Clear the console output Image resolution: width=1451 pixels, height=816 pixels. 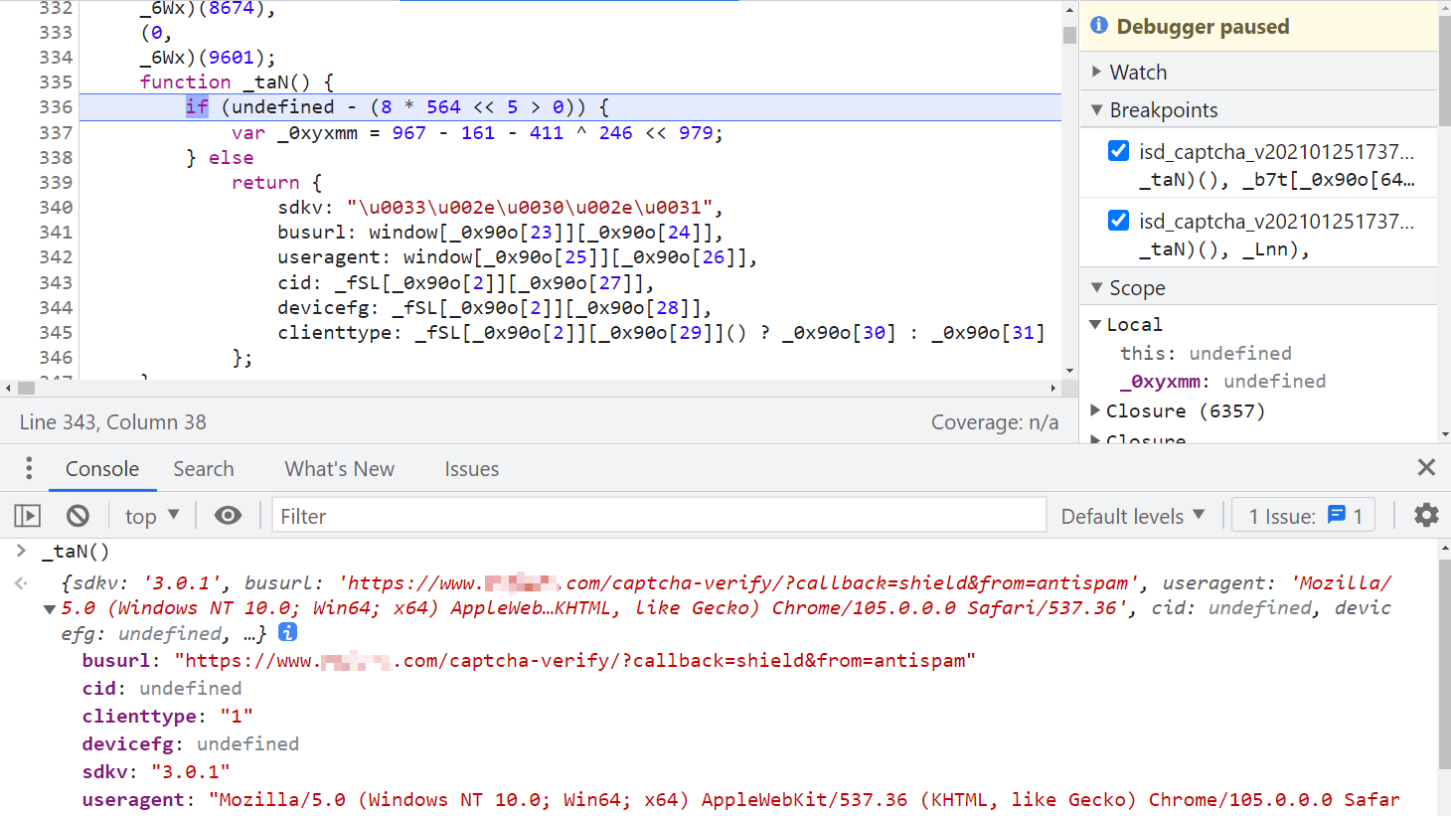78,516
